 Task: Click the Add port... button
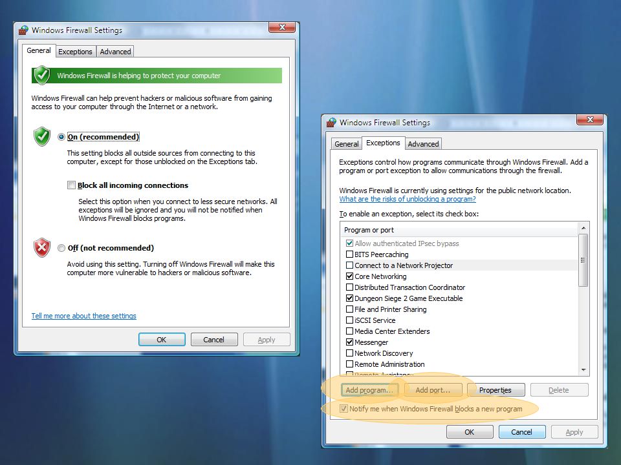pyautogui.click(x=433, y=390)
